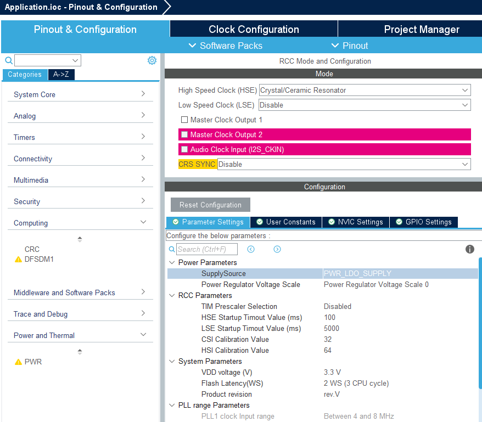Open the Pinout menu
482x422 pixels.
click(x=350, y=46)
